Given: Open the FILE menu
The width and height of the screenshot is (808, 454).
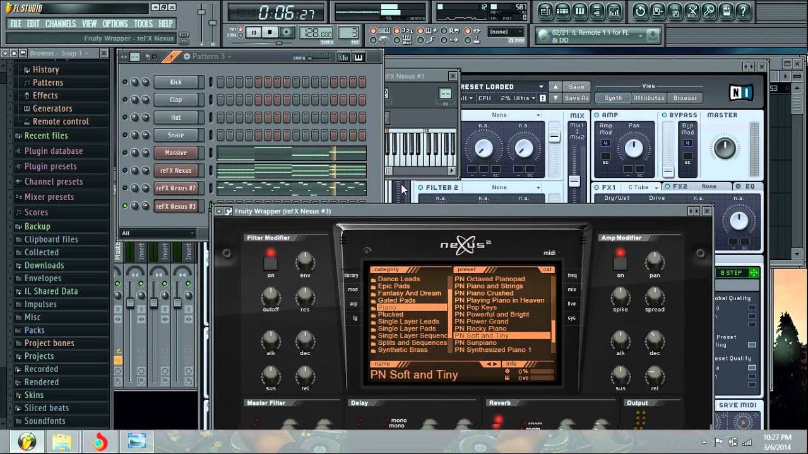Looking at the screenshot, I should point(16,23).
